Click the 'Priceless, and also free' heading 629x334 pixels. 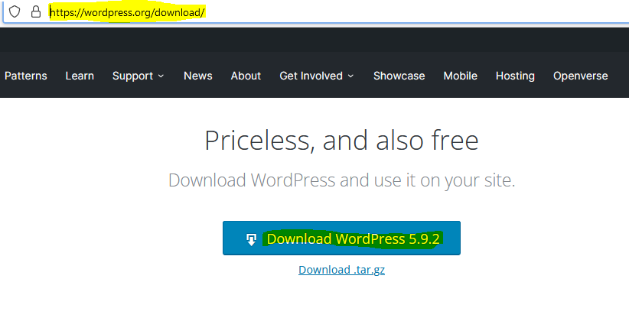(341, 141)
